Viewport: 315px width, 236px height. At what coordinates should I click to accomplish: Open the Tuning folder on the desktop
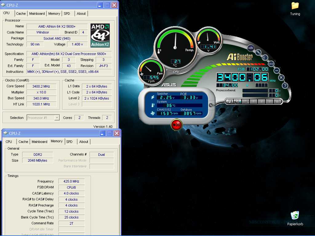[295, 9]
